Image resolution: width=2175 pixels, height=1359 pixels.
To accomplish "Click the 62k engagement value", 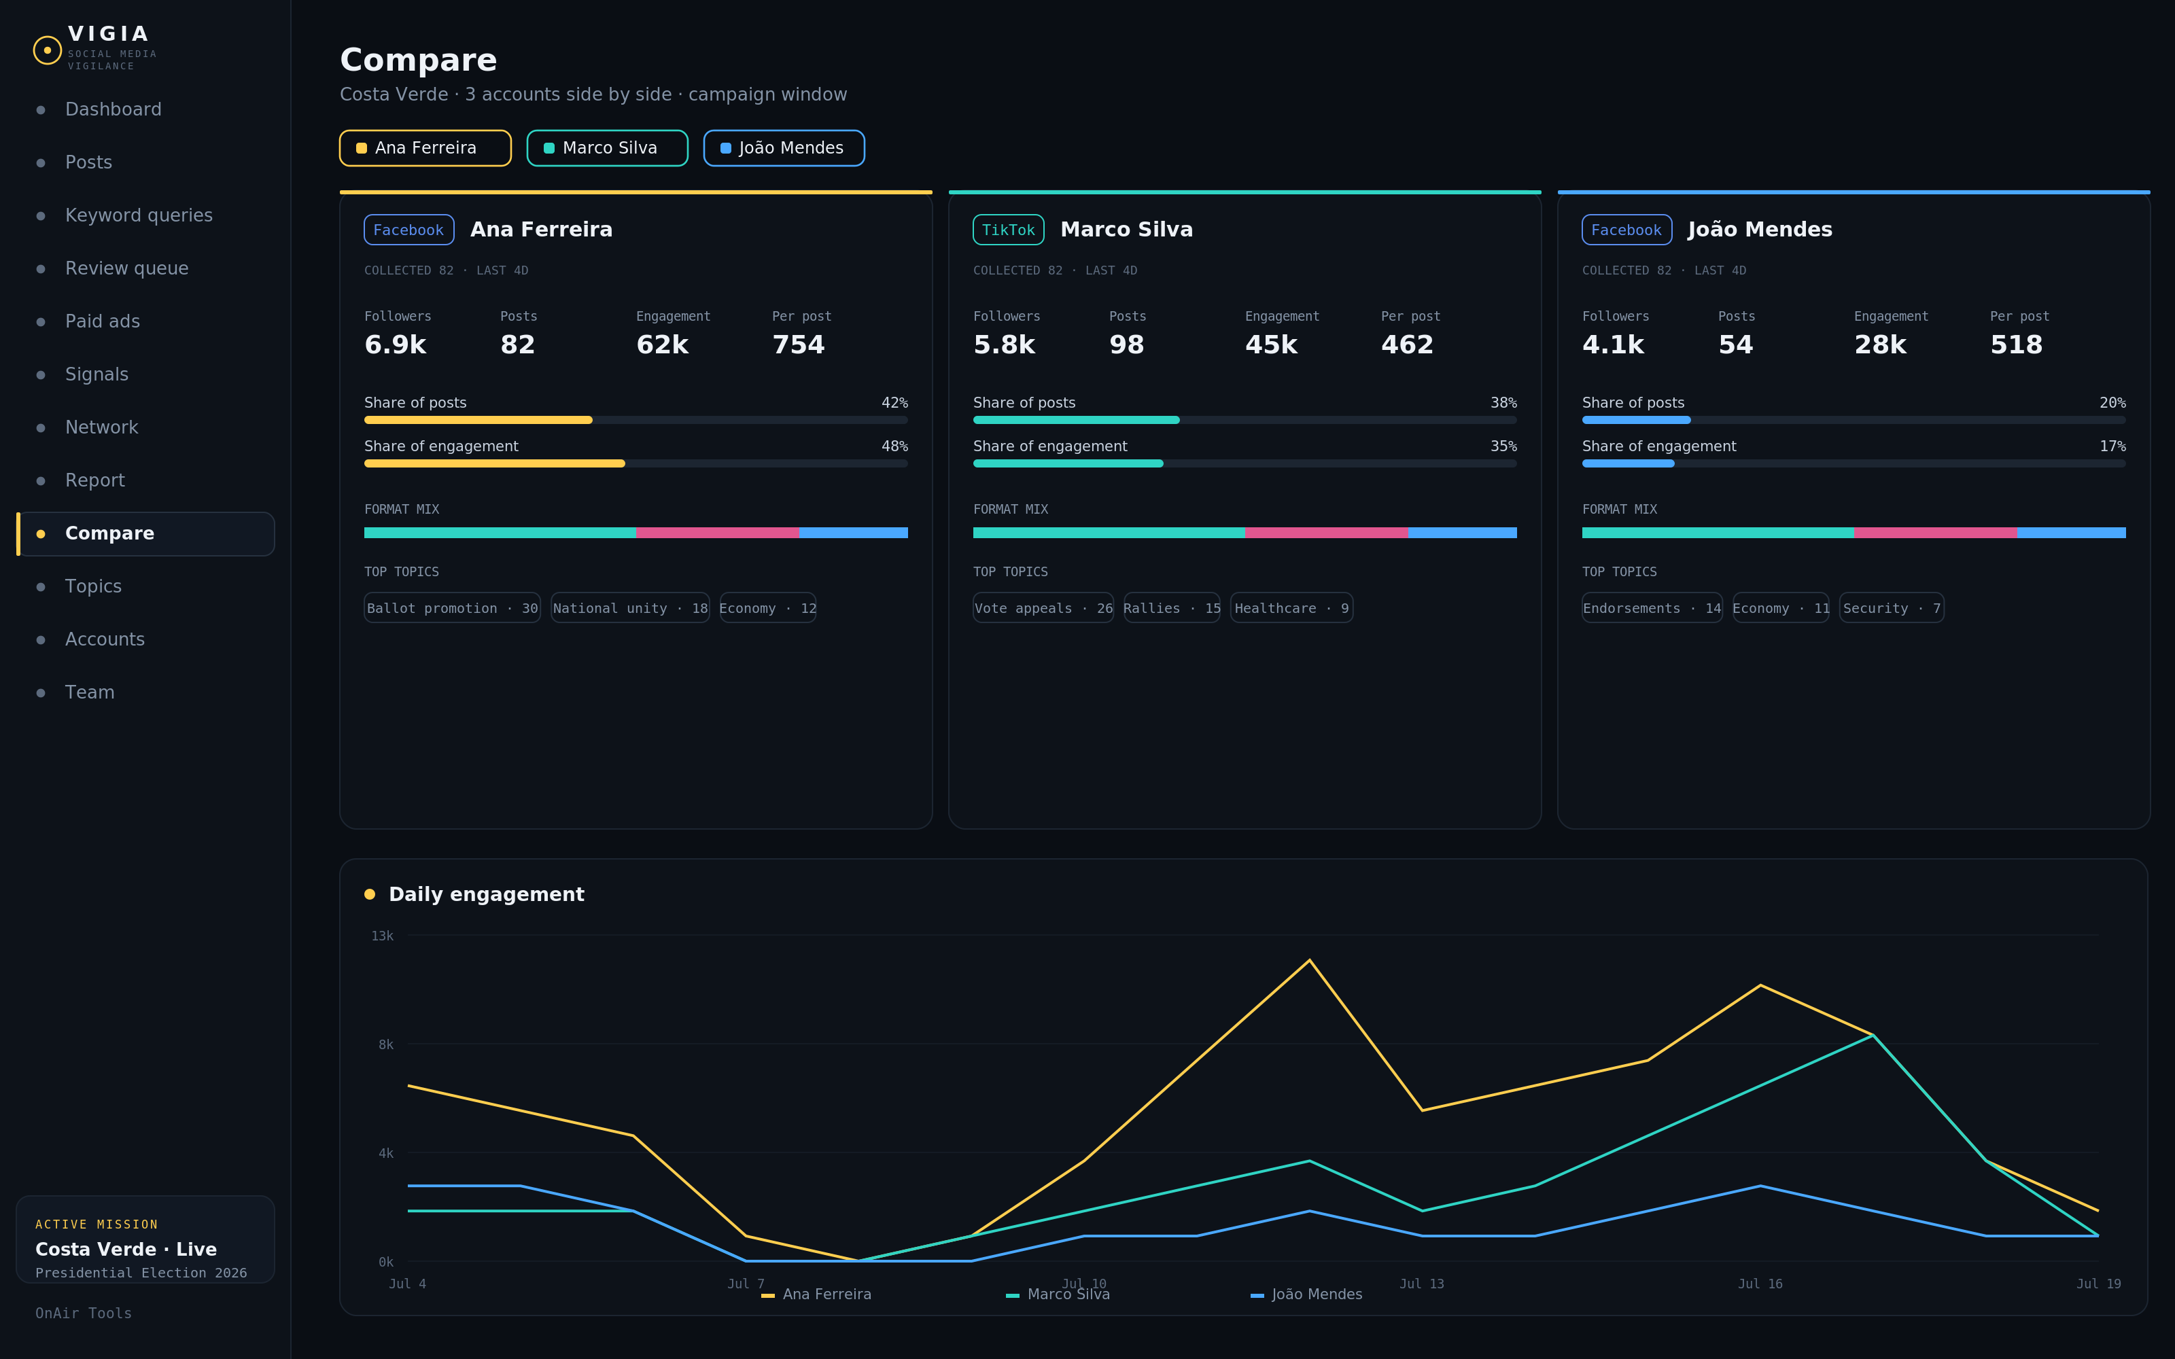I will [x=663, y=345].
